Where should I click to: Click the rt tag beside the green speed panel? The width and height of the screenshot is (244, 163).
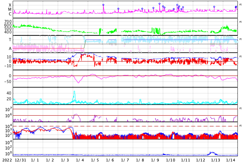241,22
